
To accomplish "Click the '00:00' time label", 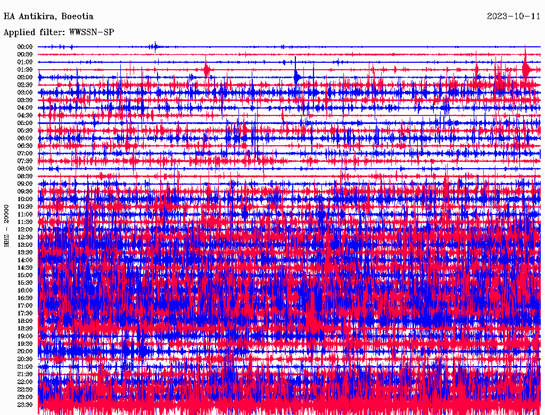I will (25, 47).
